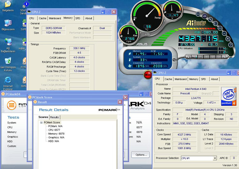The width and height of the screenshot is (239, 169).
Task: Click the Frequency field showing 338.1 MHz
Action: pyautogui.click(x=79, y=48)
